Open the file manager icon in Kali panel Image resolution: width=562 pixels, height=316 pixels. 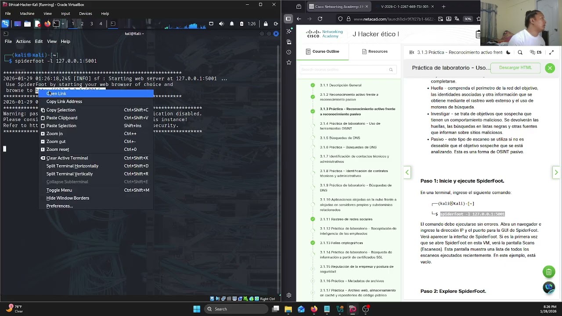27,24
